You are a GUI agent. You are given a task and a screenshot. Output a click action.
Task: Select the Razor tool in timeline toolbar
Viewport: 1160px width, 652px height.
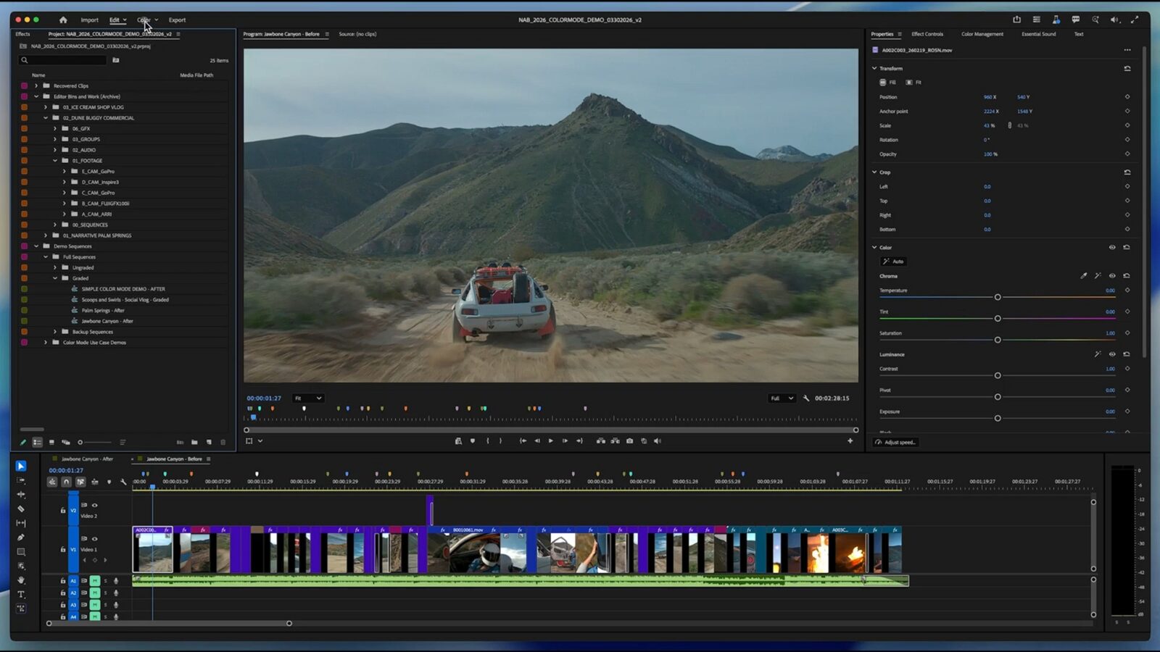pos(21,509)
